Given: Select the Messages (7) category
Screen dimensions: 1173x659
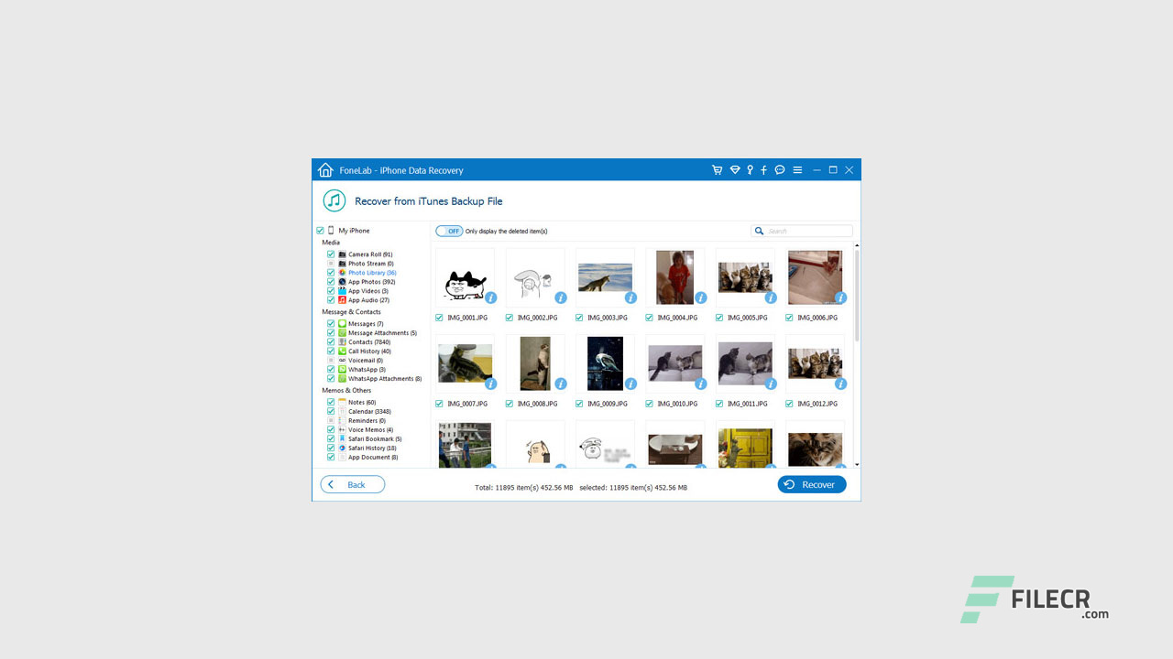Looking at the screenshot, I should tap(366, 324).
